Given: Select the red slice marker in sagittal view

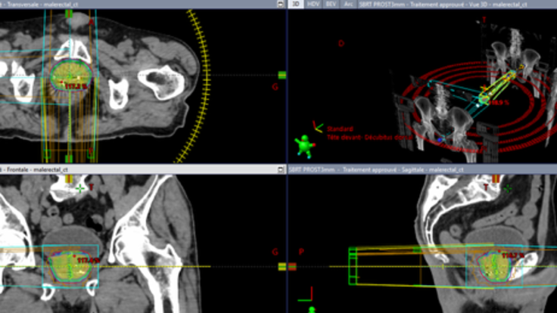Looking at the screenshot, I should pyautogui.click(x=292, y=267).
